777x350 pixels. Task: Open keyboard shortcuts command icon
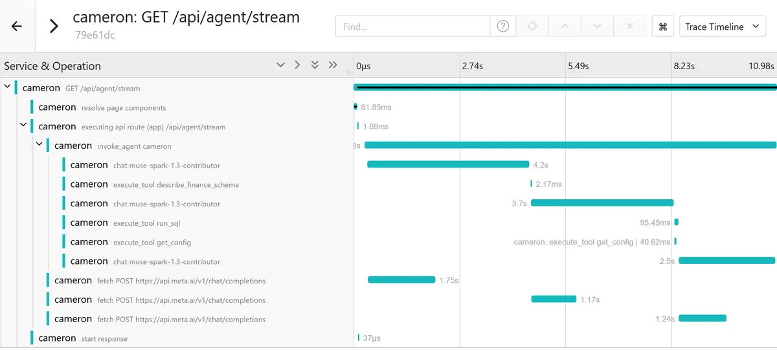pyautogui.click(x=662, y=27)
